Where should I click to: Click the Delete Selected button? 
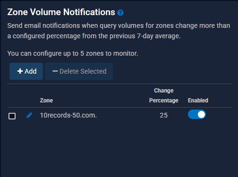[x=79, y=71]
